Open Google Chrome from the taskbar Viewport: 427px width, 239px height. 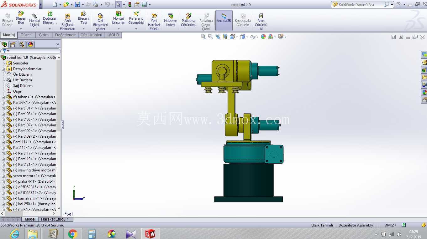coord(72,234)
